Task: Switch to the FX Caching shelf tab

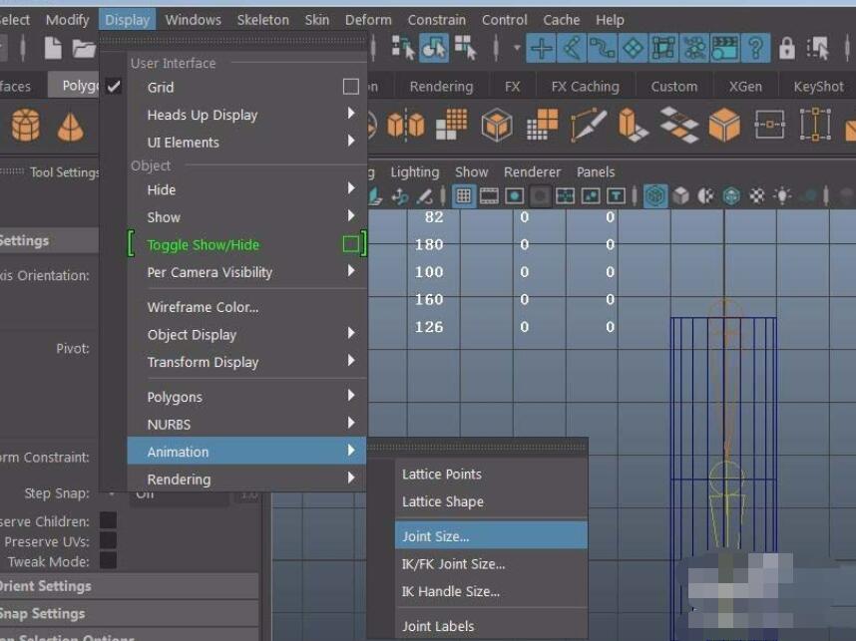Action: tap(586, 87)
